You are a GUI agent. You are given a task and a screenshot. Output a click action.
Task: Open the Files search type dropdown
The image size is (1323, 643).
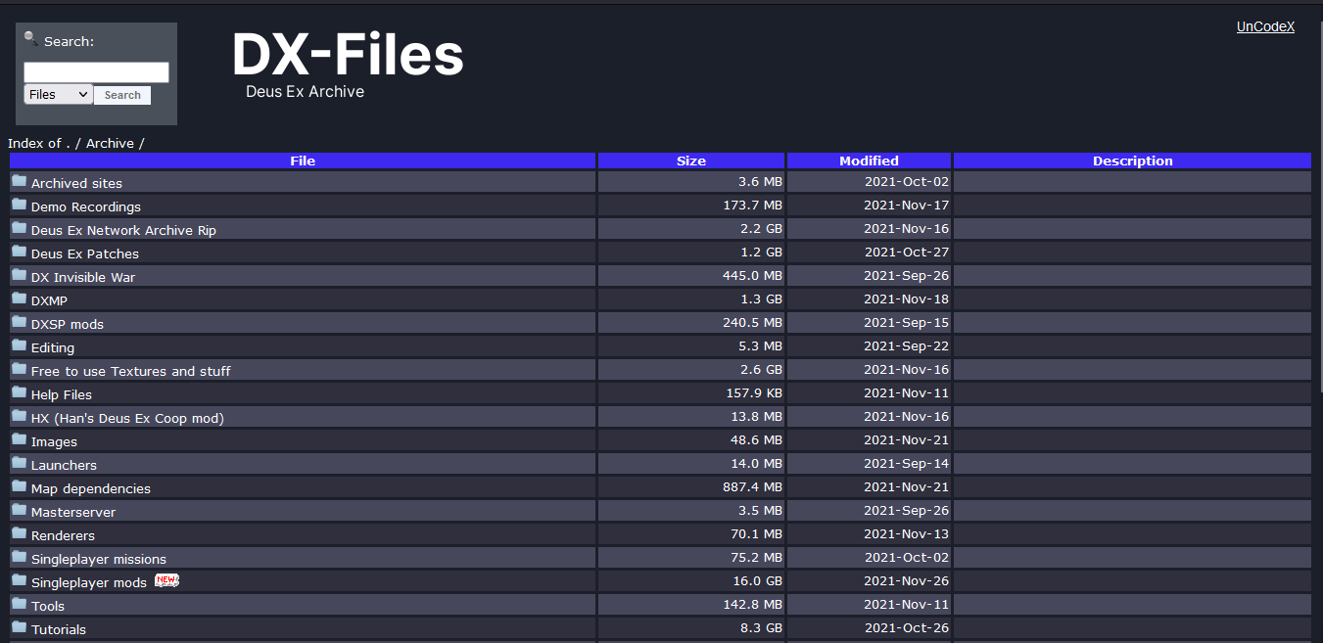(x=58, y=95)
